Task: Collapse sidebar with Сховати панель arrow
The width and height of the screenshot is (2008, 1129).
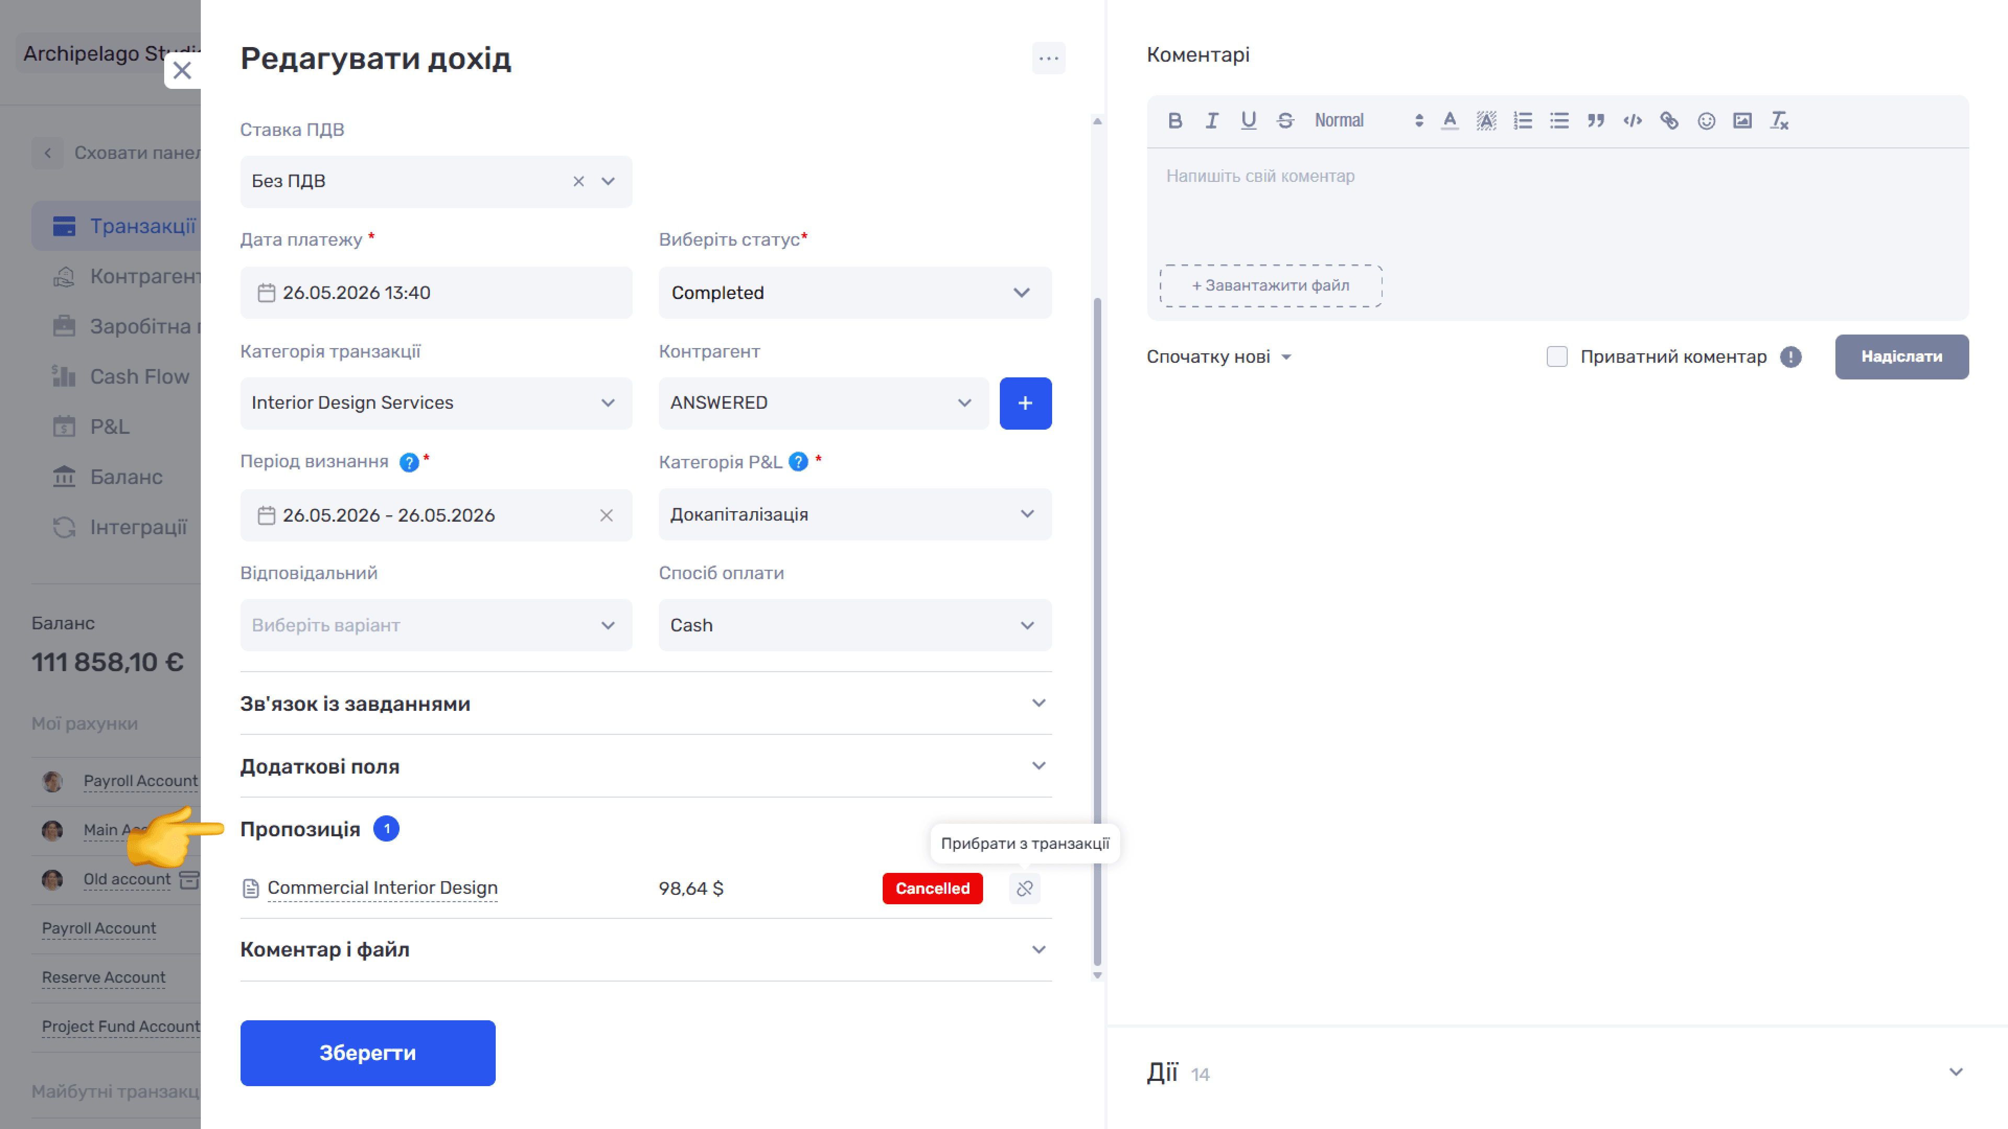Action: point(48,154)
